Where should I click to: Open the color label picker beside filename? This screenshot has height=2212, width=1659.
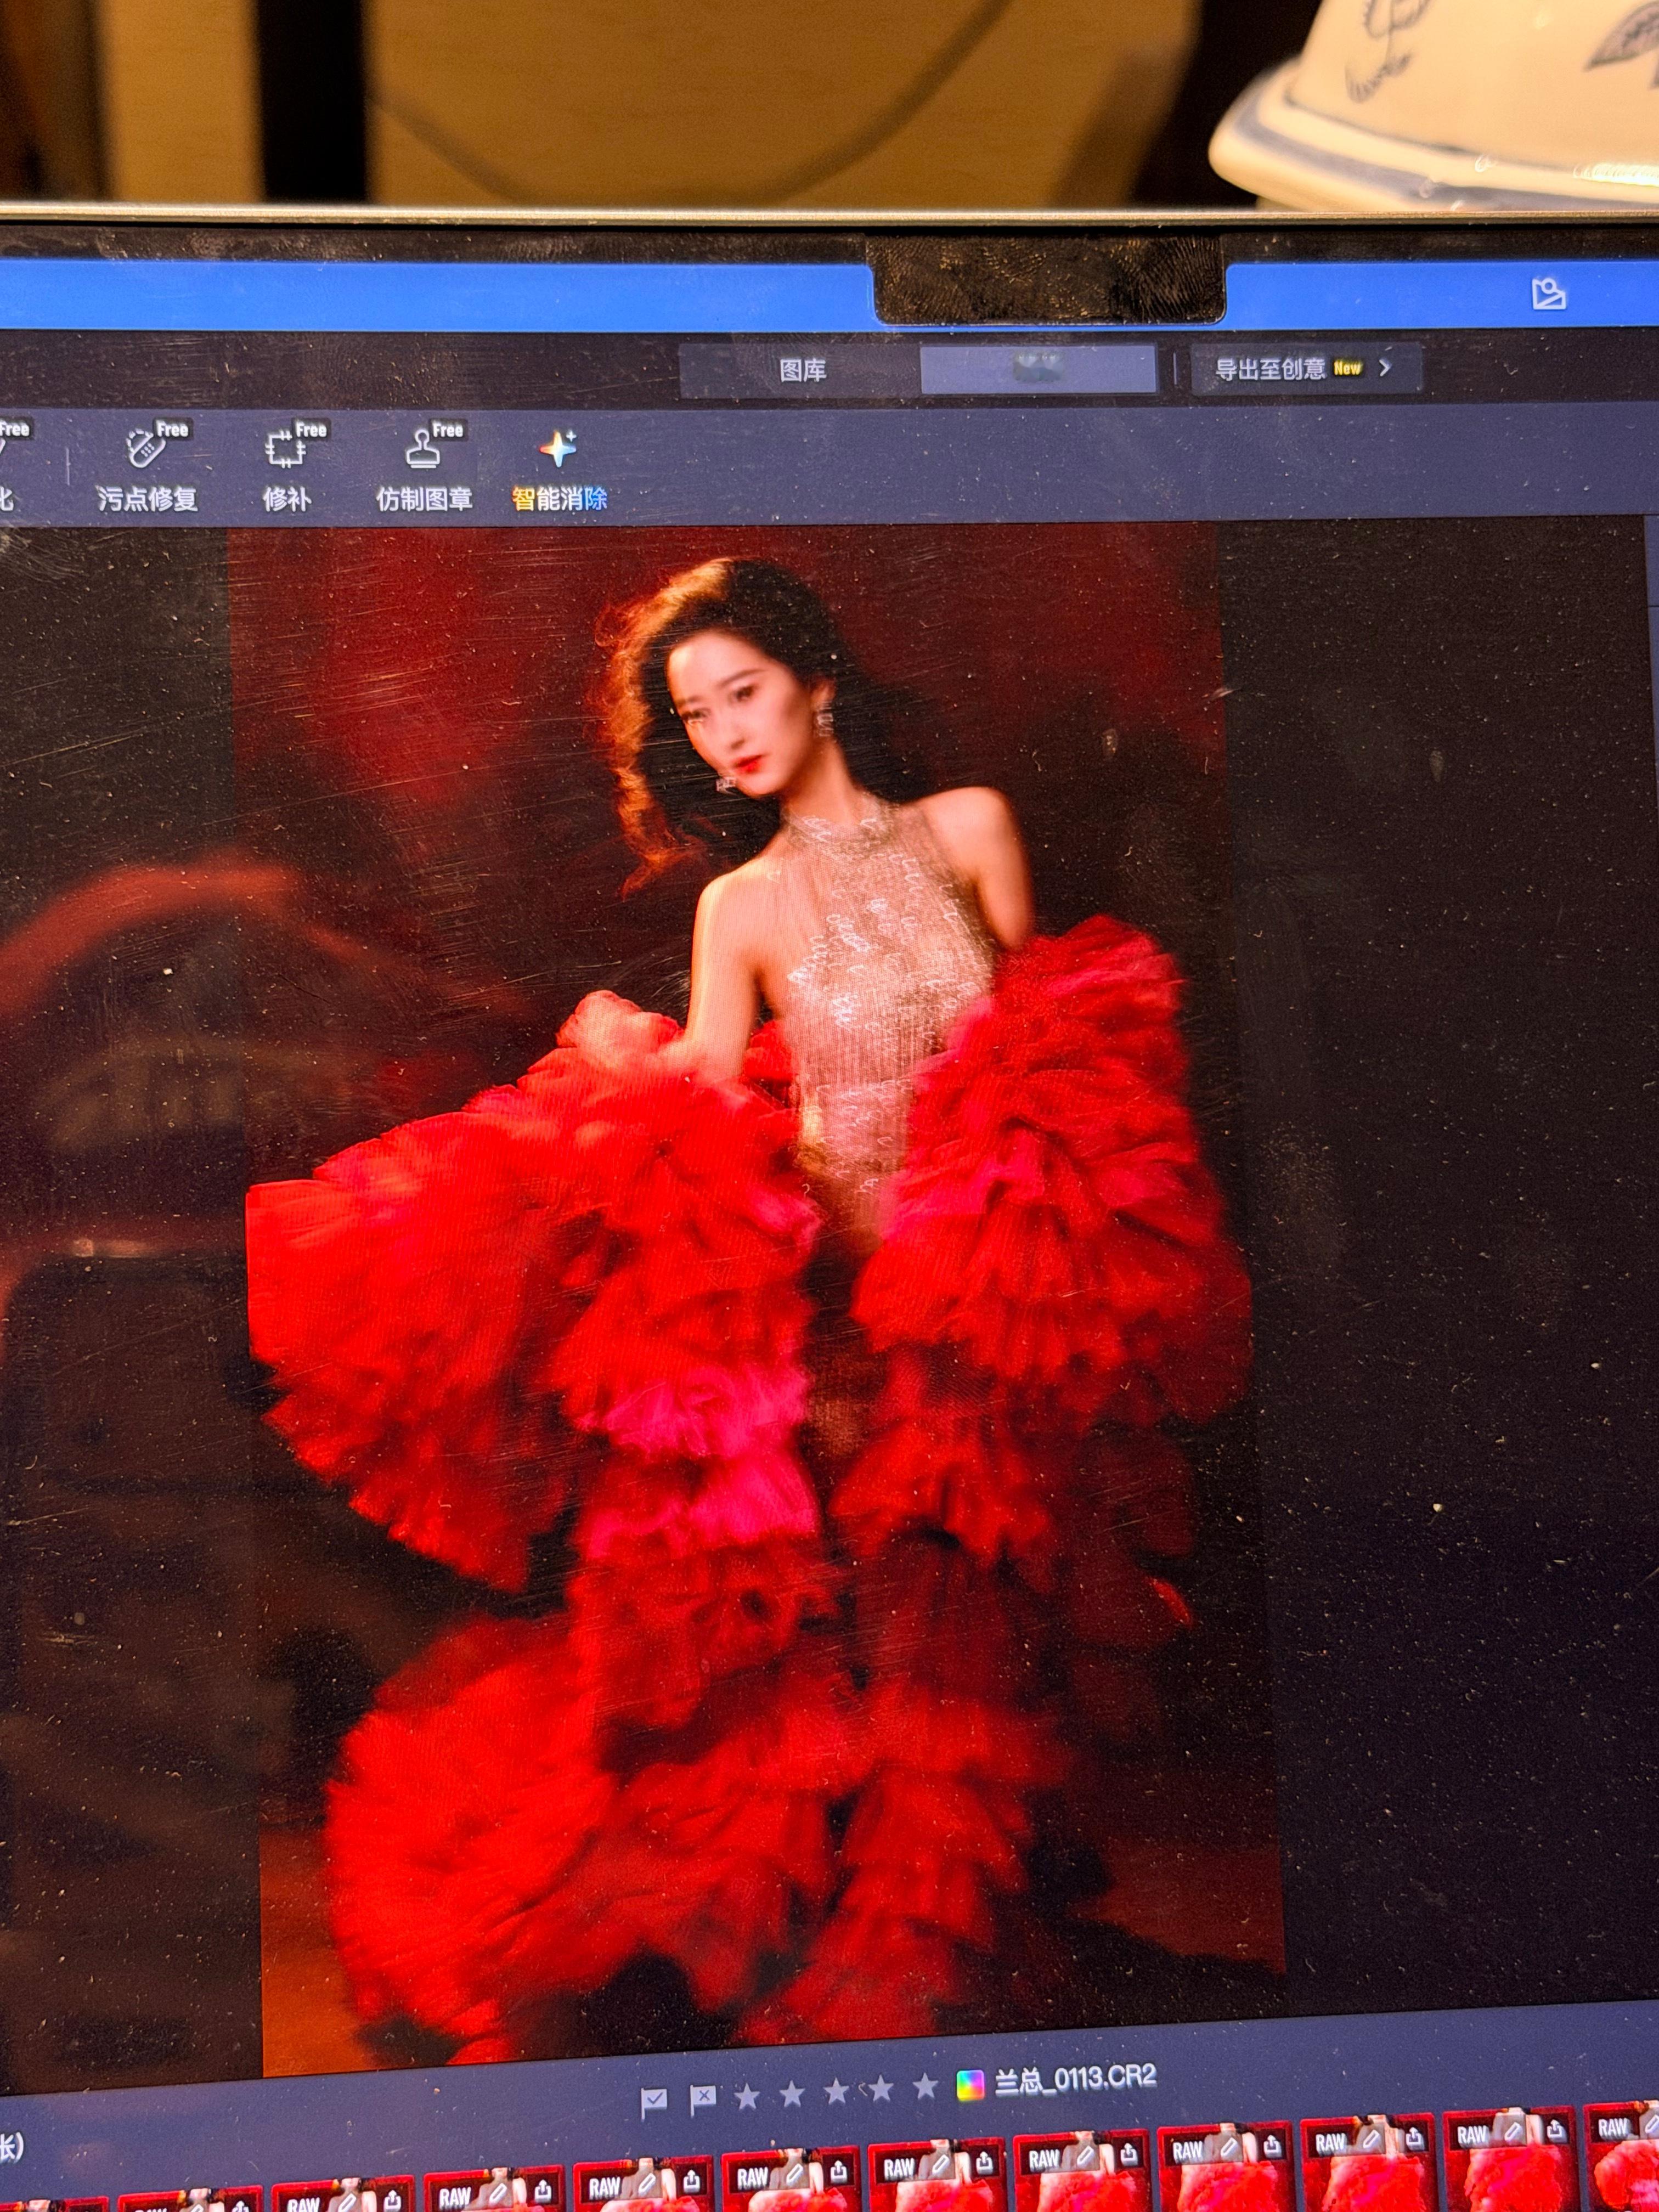[969, 2085]
